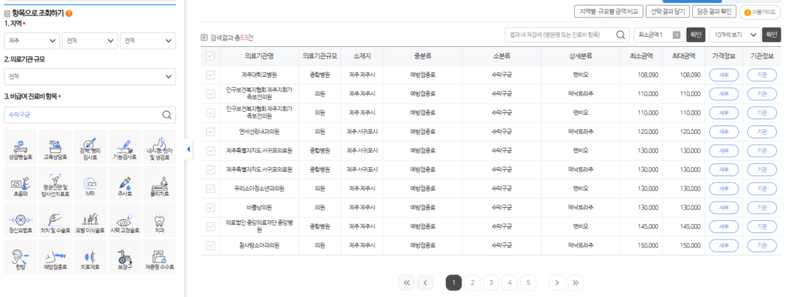Viewport: 790px width, 297px height.
Task: Choose the 검체, 병리 검사료 icon
Action: point(90,147)
